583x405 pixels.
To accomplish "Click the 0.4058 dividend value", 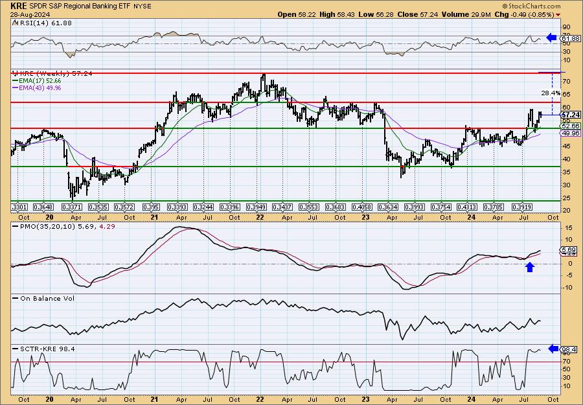I will pos(362,207).
